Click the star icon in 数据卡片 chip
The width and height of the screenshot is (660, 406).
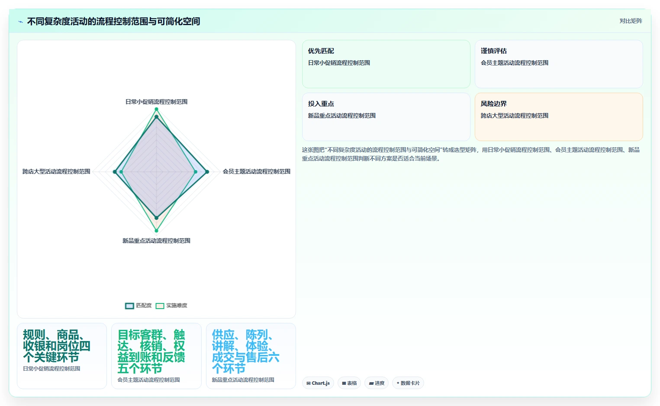click(x=398, y=383)
